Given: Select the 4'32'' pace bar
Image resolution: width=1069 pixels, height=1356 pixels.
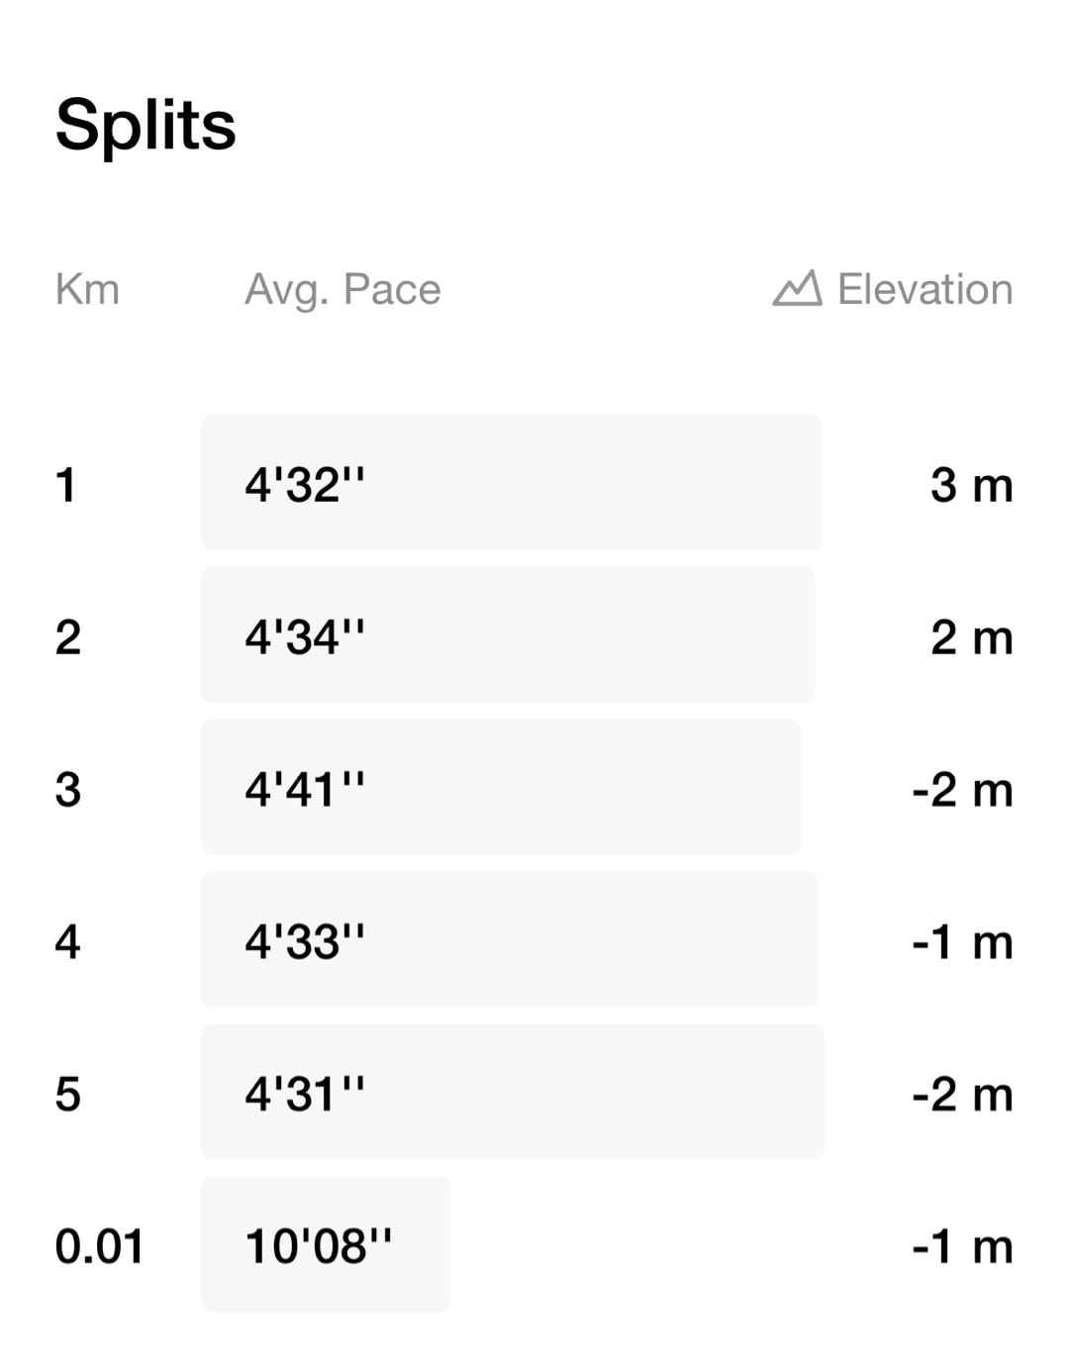Looking at the screenshot, I should [511, 483].
